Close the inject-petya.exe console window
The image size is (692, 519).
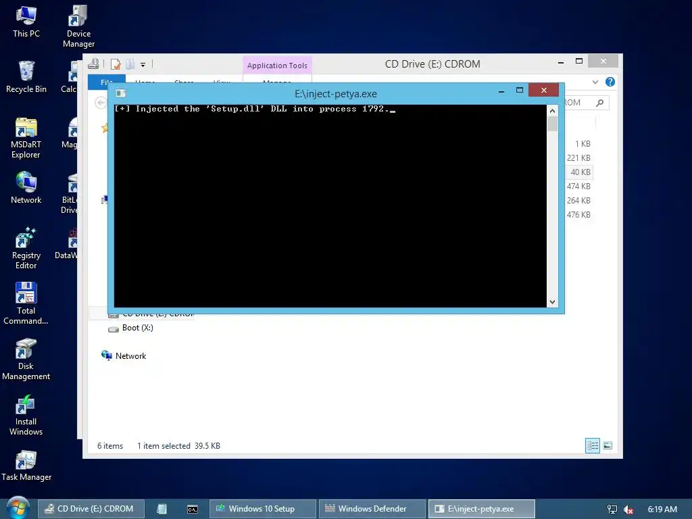[x=544, y=90]
